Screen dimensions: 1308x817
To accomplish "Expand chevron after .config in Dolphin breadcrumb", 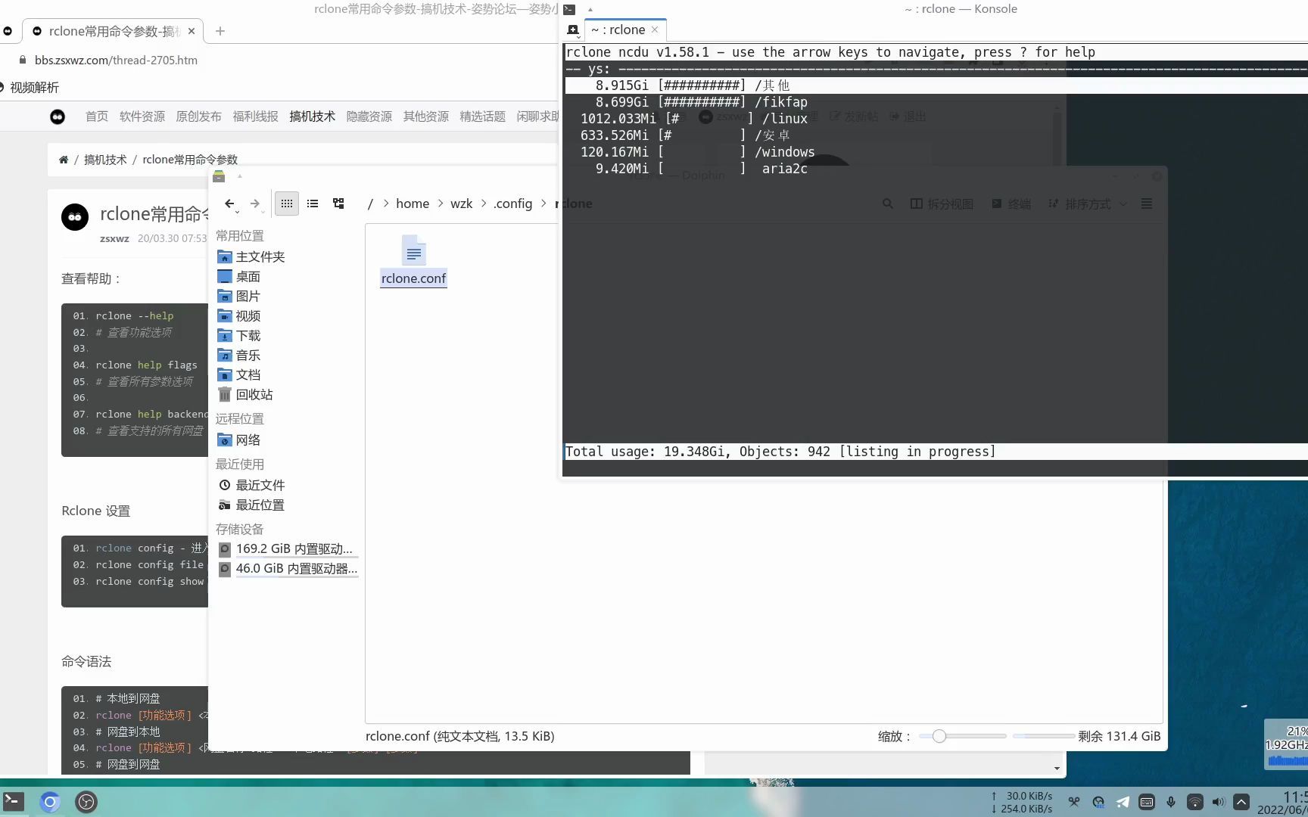I will (543, 203).
